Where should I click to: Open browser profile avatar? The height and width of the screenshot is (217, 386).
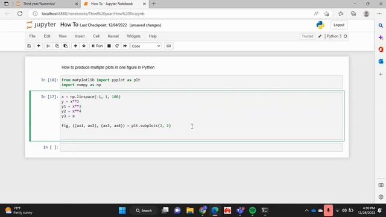pyautogui.click(x=366, y=14)
